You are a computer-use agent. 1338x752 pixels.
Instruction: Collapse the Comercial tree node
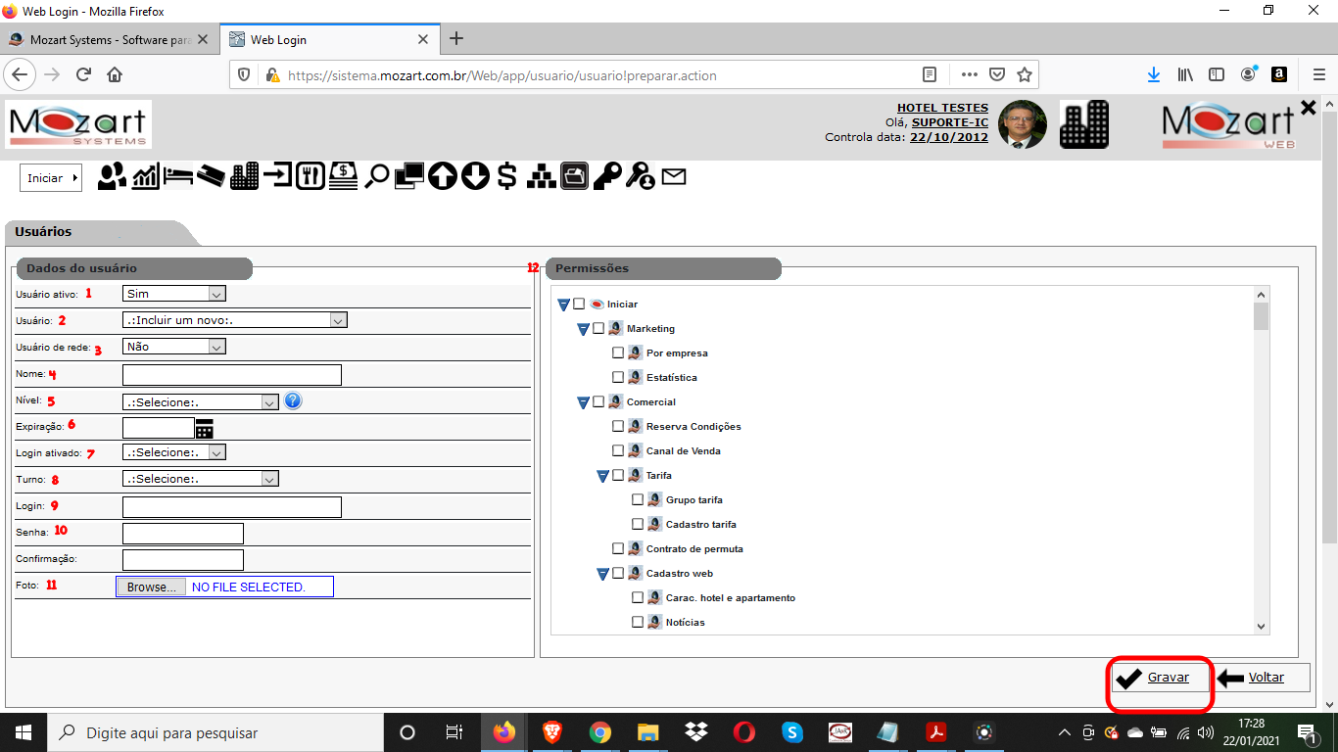coord(583,402)
